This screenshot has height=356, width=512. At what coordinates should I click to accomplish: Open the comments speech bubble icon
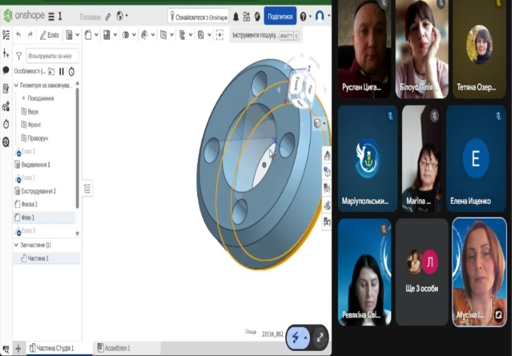click(6, 70)
